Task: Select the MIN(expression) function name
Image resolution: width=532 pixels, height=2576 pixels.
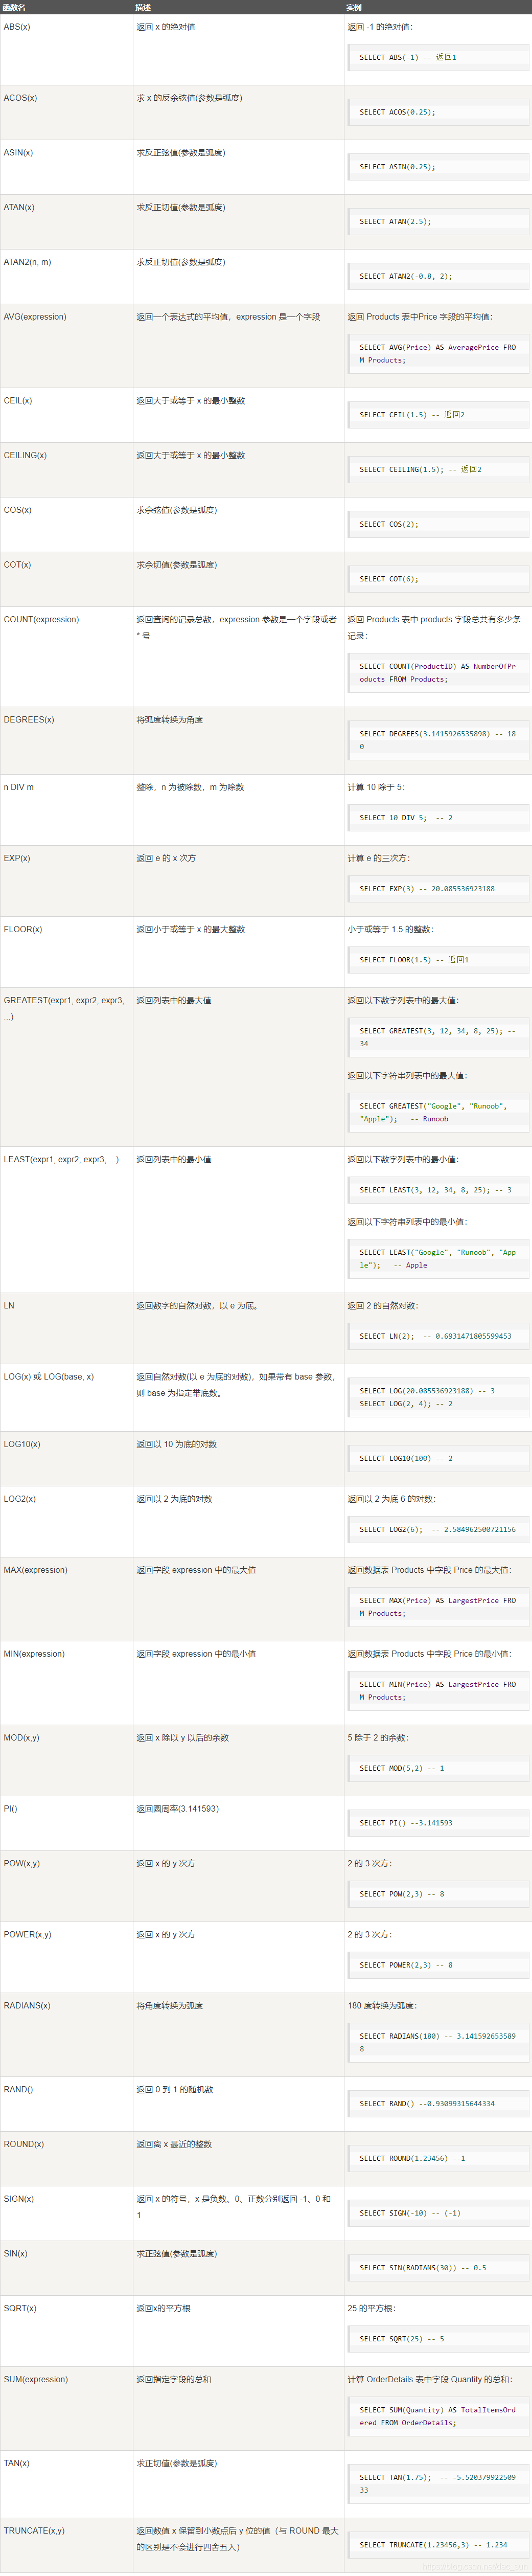Action: tap(34, 1655)
